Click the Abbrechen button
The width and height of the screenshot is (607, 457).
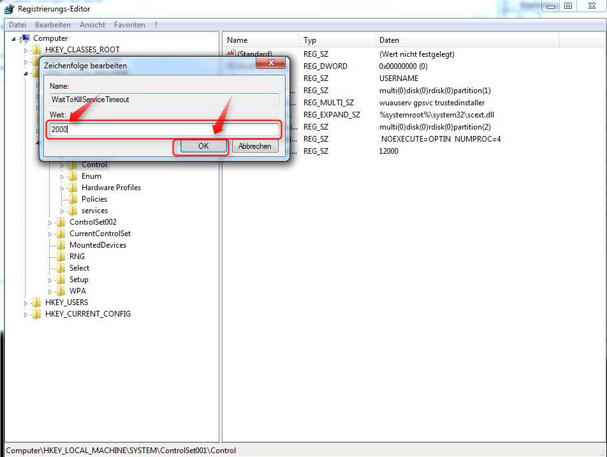pos(254,146)
